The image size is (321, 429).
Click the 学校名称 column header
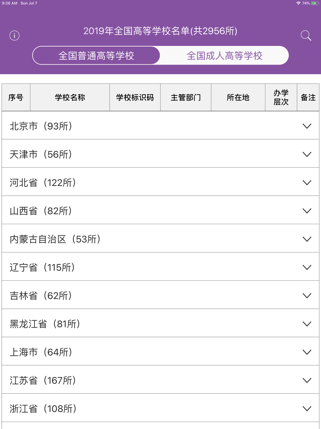coord(70,97)
